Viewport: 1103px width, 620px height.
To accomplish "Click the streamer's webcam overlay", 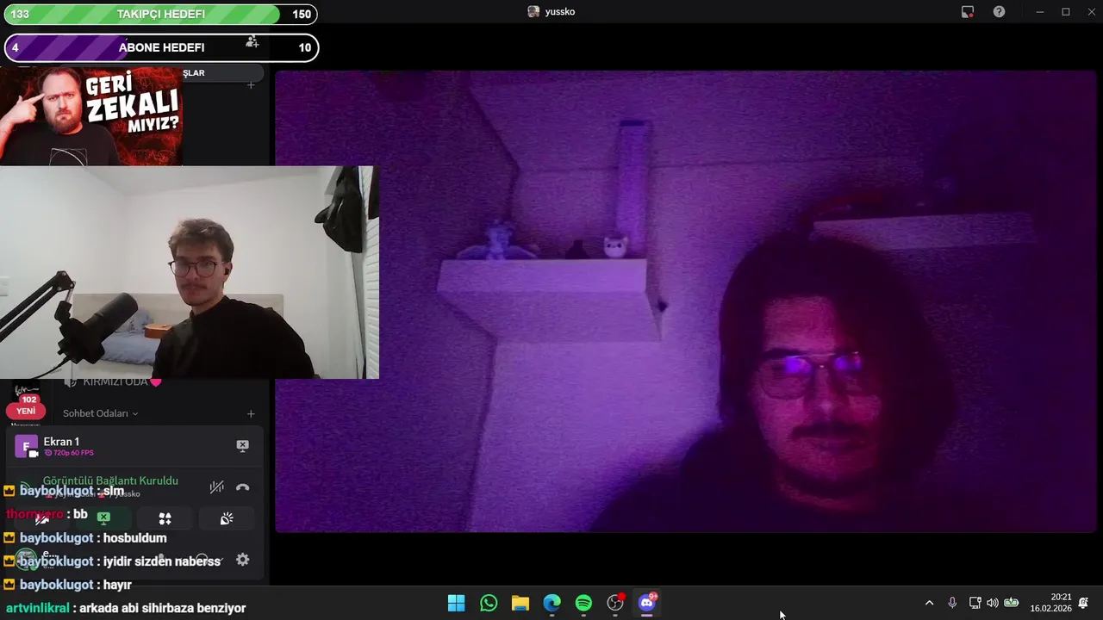I will (189, 272).
